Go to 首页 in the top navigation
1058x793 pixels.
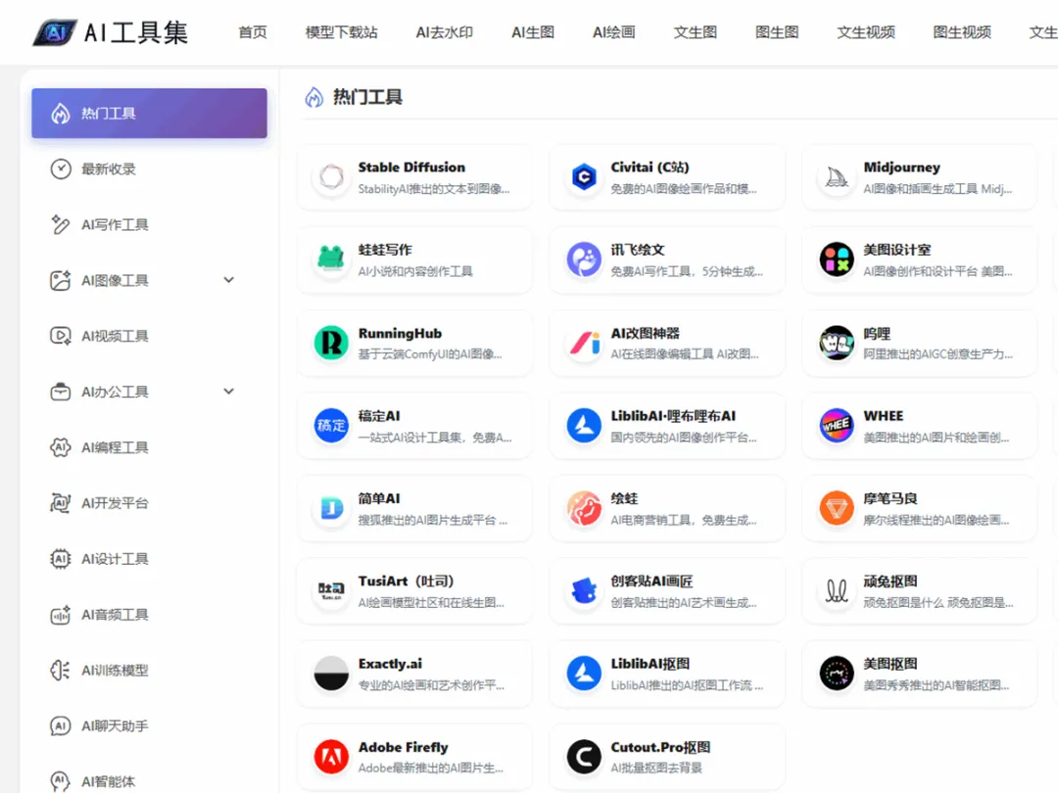point(253,31)
